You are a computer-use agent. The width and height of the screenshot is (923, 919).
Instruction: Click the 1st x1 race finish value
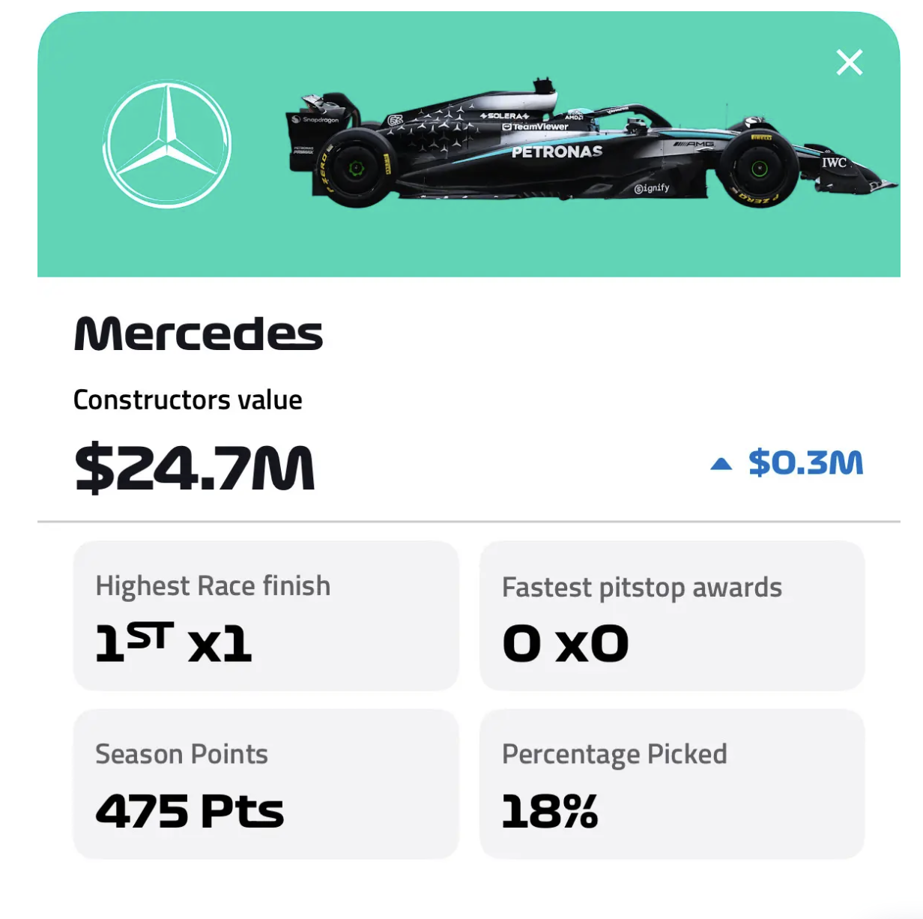[x=174, y=642]
